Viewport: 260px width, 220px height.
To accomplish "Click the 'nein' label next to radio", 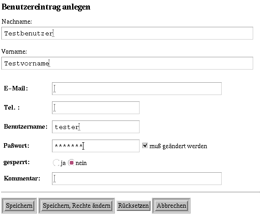I will (81, 163).
